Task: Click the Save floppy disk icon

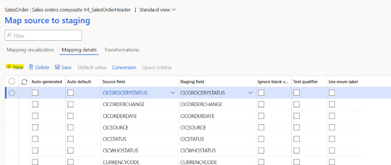Action: tap(57, 67)
